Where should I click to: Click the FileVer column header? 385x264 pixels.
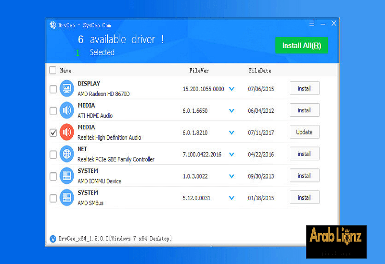[199, 71]
